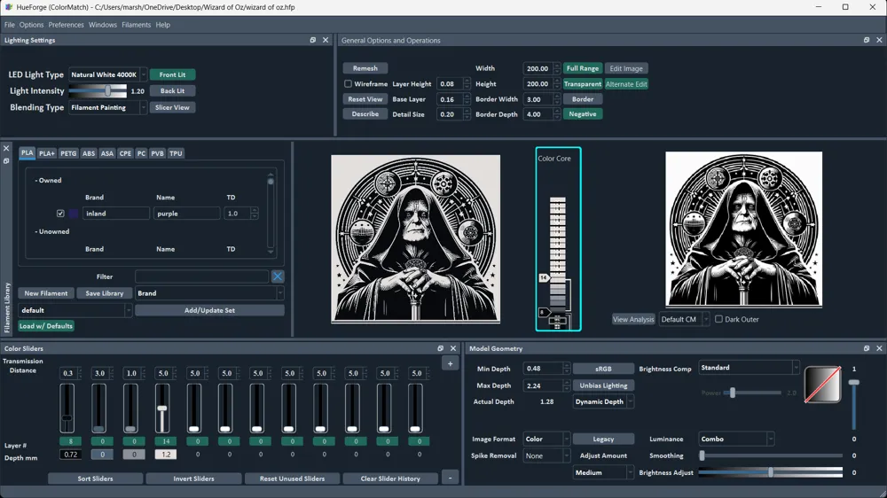Open the Filaments menu

[136, 25]
